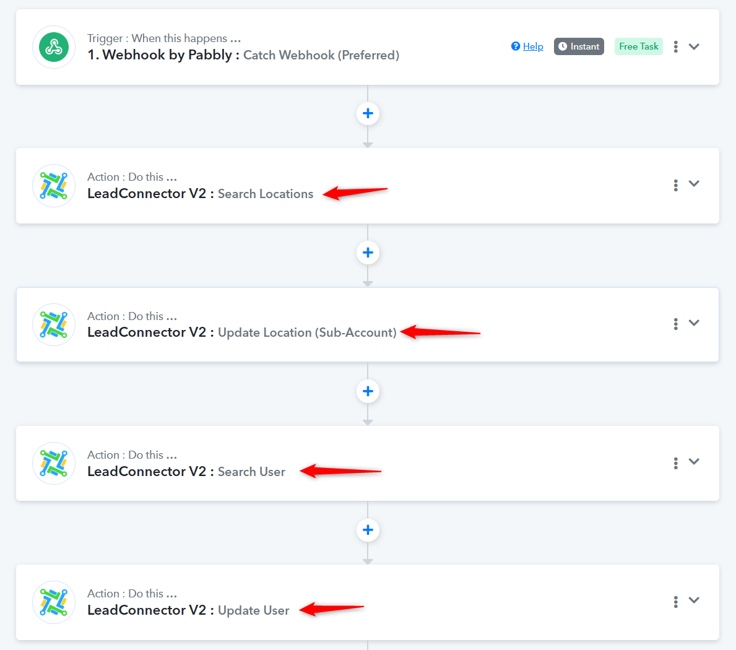The height and width of the screenshot is (650, 736).
Task: Expand the Update Location (Sub-Account) step
Action: pyautogui.click(x=695, y=323)
